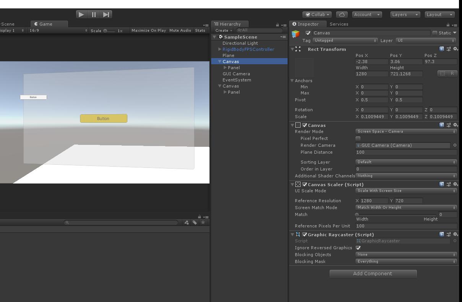Open the Render Mode dropdown
The image size is (462, 302).
(x=406, y=132)
